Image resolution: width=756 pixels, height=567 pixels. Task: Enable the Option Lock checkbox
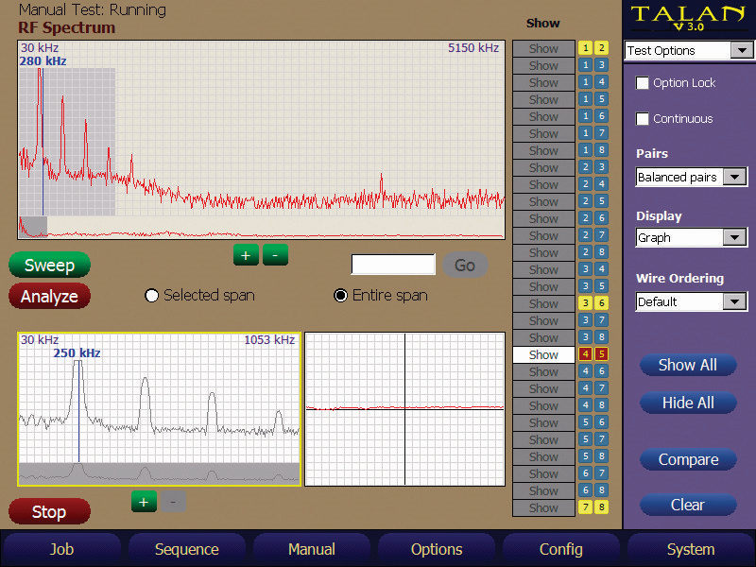pyautogui.click(x=643, y=83)
